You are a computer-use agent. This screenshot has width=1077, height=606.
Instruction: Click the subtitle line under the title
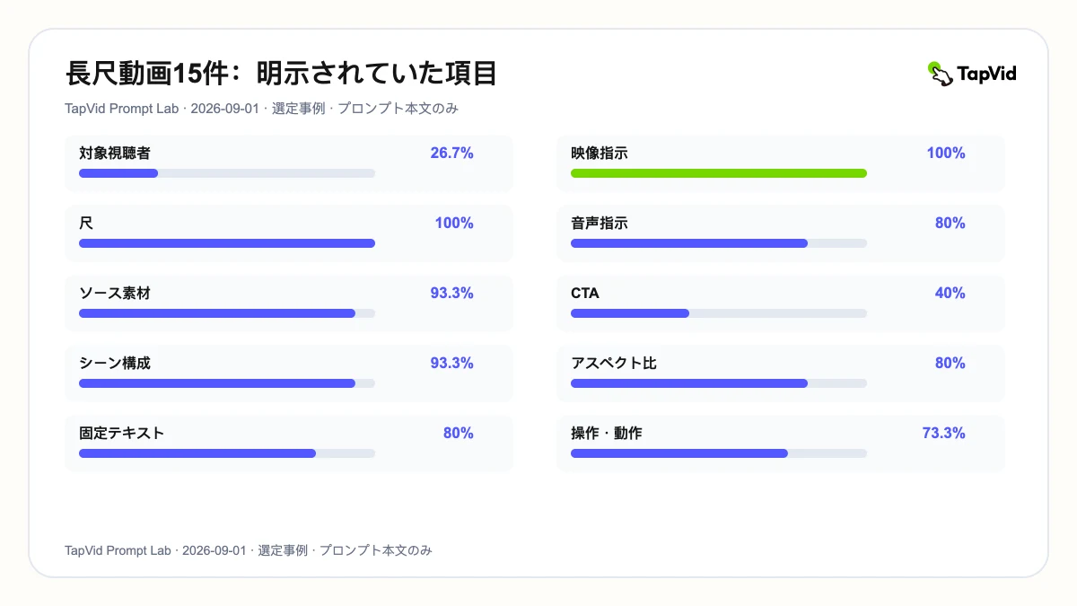pyautogui.click(x=262, y=109)
